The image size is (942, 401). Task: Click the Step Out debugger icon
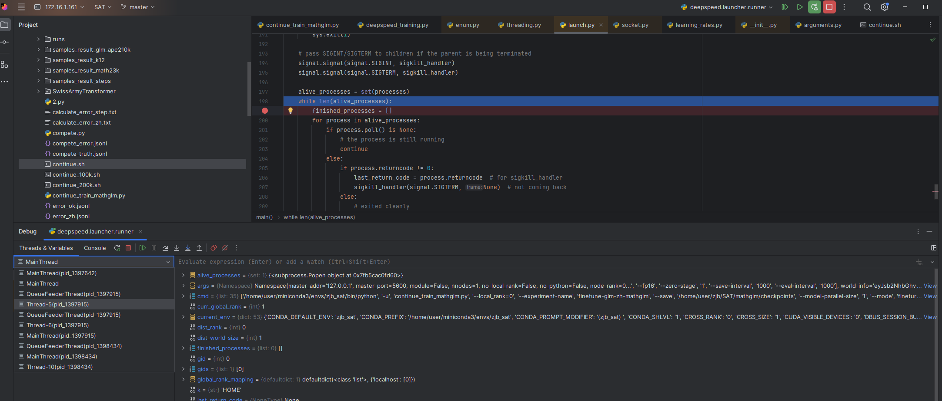coord(199,248)
